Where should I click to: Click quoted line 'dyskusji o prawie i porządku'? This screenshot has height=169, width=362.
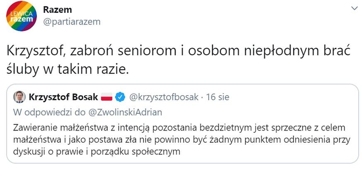click(97, 151)
